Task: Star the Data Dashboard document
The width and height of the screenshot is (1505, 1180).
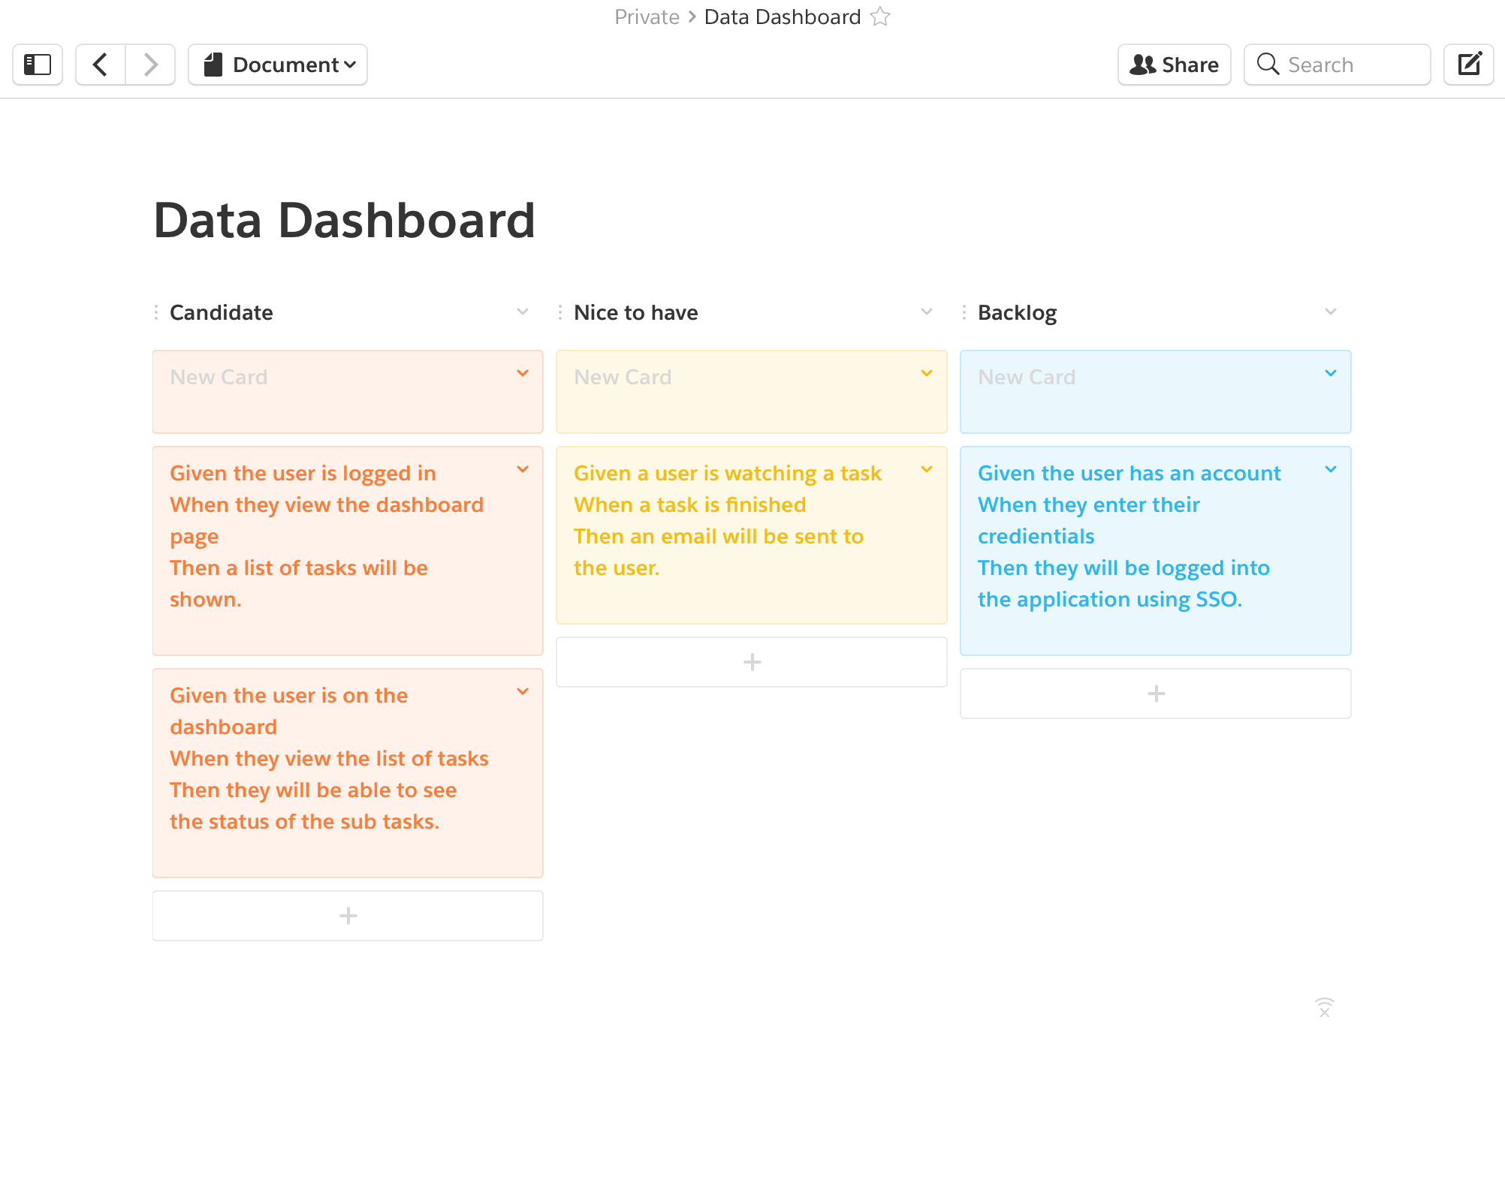Action: [880, 17]
